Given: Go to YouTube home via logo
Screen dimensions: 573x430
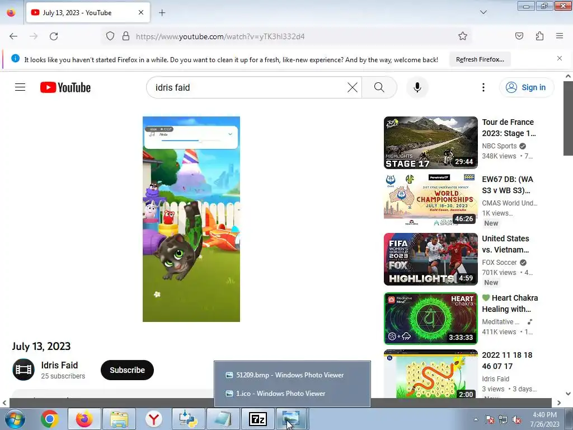Looking at the screenshot, I should coord(65,87).
